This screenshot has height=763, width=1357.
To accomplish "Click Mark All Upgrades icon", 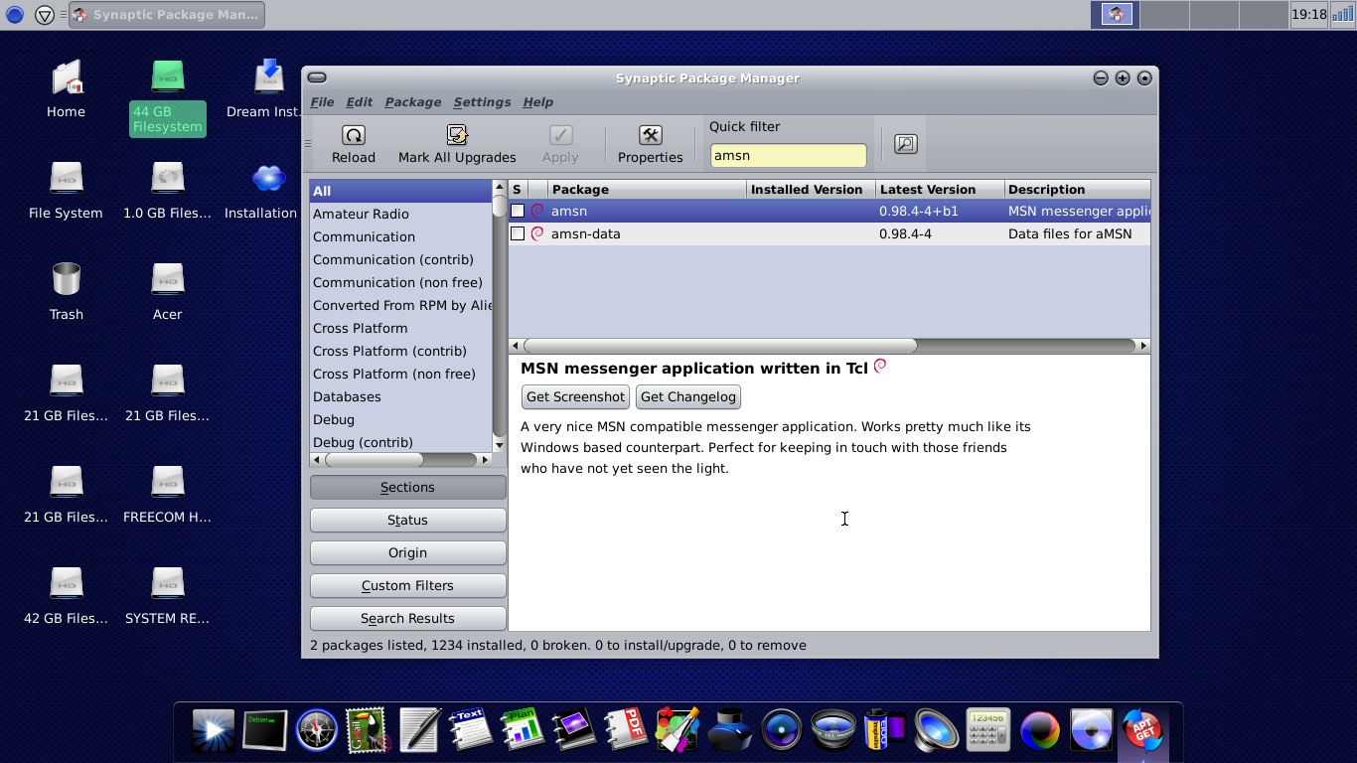I will (457, 135).
